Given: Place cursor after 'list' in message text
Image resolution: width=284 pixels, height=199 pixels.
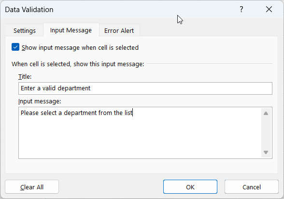Looking at the screenshot, I should (x=133, y=113).
